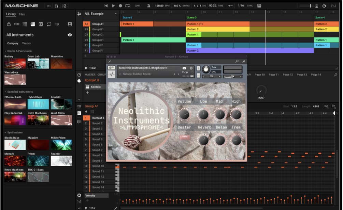Click the CPU meter icon
The height and width of the screenshot is (210, 343).
point(316,6)
